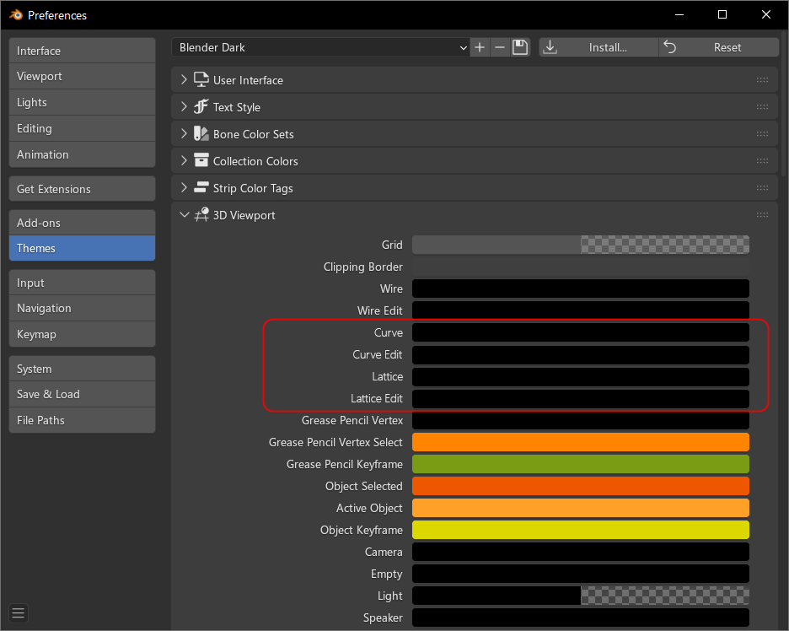Expand the Strip Color Tags section
The height and width of the screenshot is (631, 789).
(184, 188)
